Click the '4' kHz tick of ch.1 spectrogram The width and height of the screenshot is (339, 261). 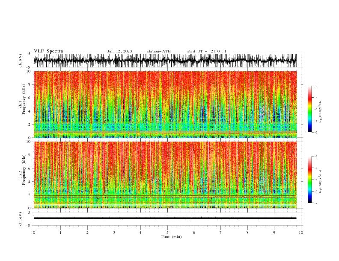coord(30,111)
